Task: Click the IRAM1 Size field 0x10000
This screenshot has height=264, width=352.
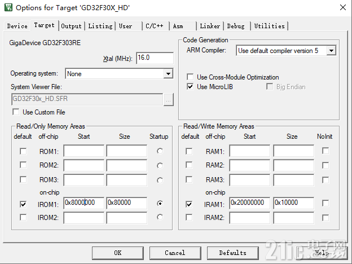Action: pyautogui.click(x=294, y=203)
